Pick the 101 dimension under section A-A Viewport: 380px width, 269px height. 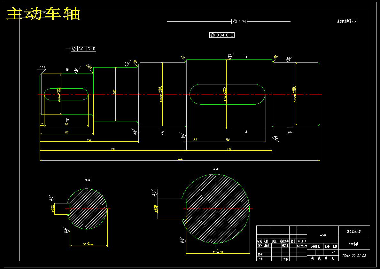point(218,252)
